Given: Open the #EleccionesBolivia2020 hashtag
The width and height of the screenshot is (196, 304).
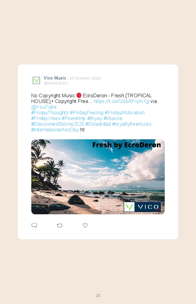Looking at the screenshot, I should click(58, 124).
